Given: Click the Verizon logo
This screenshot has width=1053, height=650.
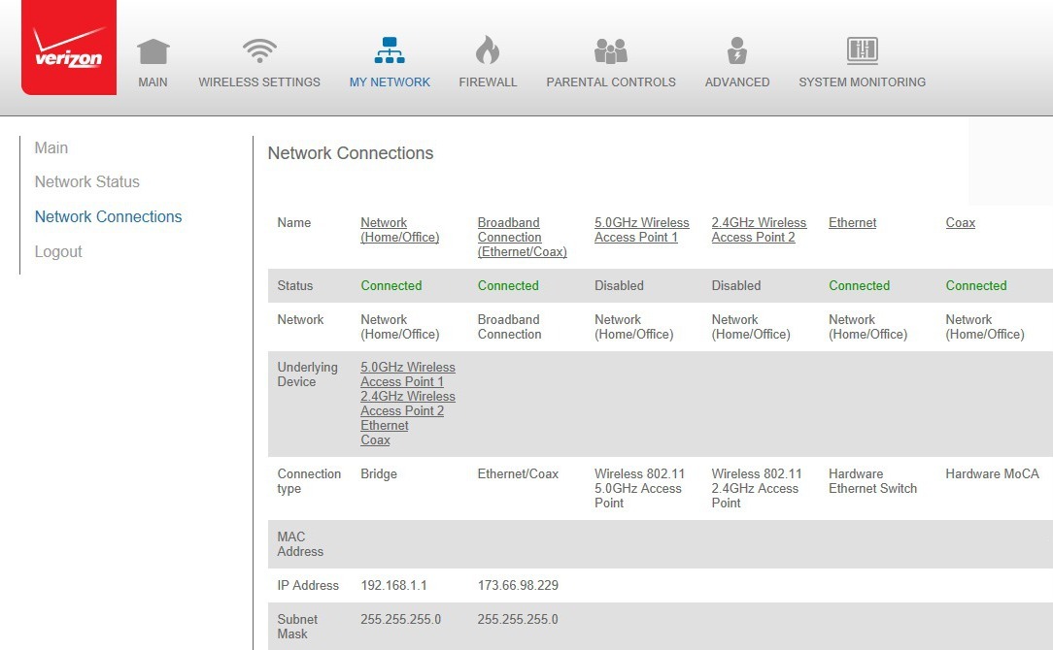Looking at the screenshot, I should pos(67,47).
